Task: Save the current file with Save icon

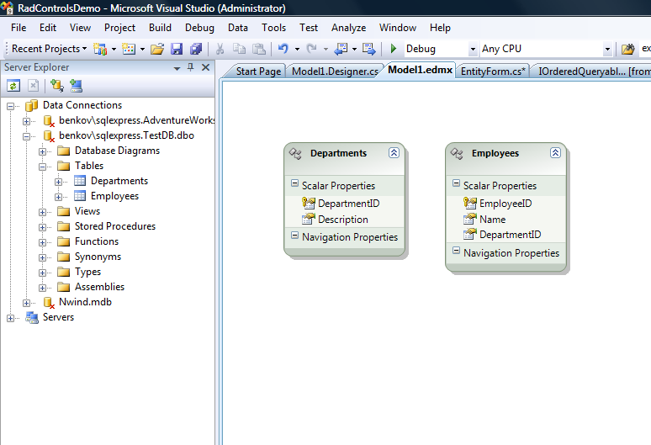Action: [x=177, y=49]
